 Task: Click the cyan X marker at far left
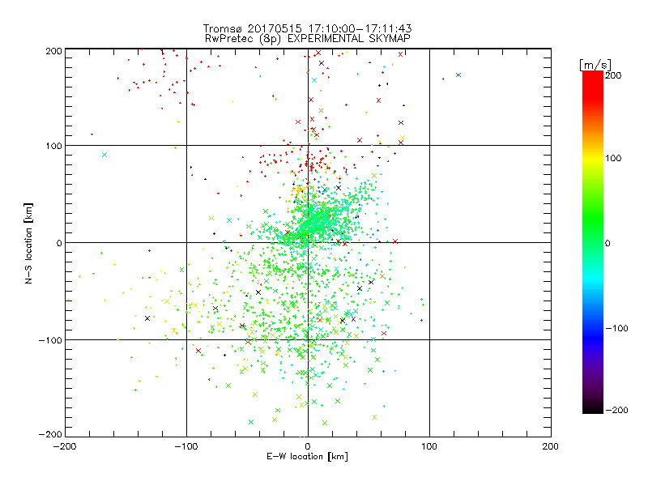pyautogui.click(x=104, y=155)
